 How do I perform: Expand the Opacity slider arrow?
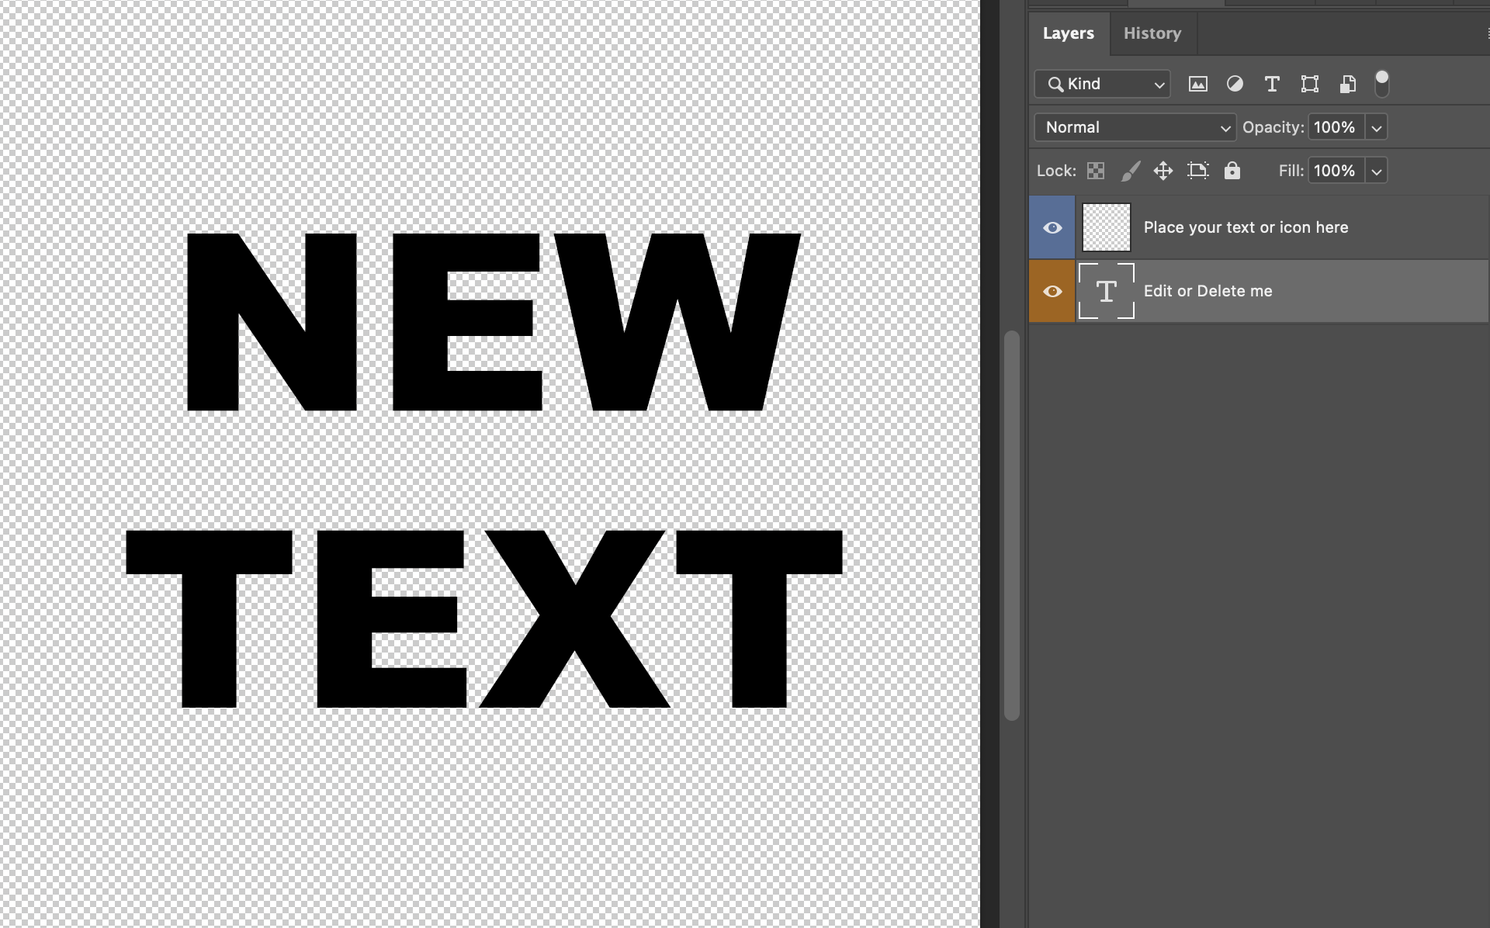click(1377, 127)
